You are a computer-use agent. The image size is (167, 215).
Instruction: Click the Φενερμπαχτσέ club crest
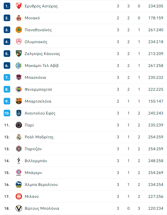pos(18,89)
